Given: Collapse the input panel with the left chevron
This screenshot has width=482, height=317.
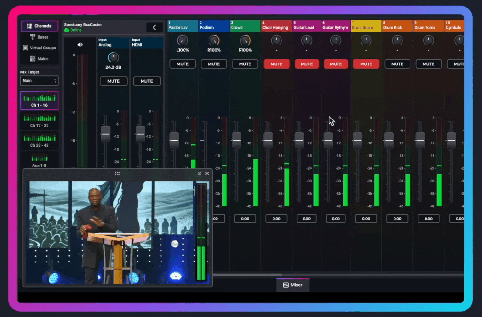Looking at the screenshot, I should (x=154, y=28).
